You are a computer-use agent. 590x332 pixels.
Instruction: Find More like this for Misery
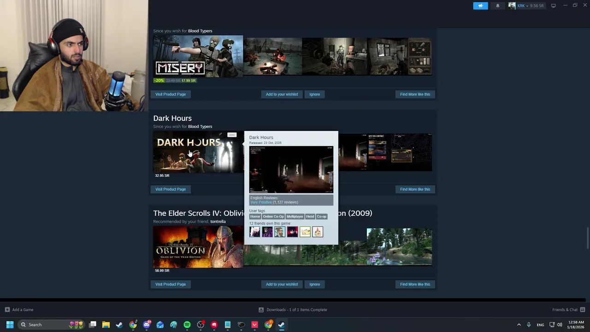[x=415, y=94]
